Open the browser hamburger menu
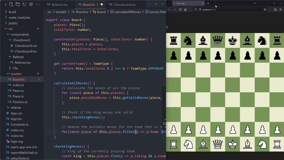 (280, 9)
